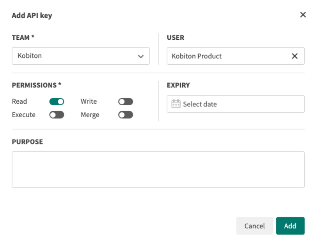Click the Merge permission label
The height and width of the screenshot is (249, 318).
90,115
